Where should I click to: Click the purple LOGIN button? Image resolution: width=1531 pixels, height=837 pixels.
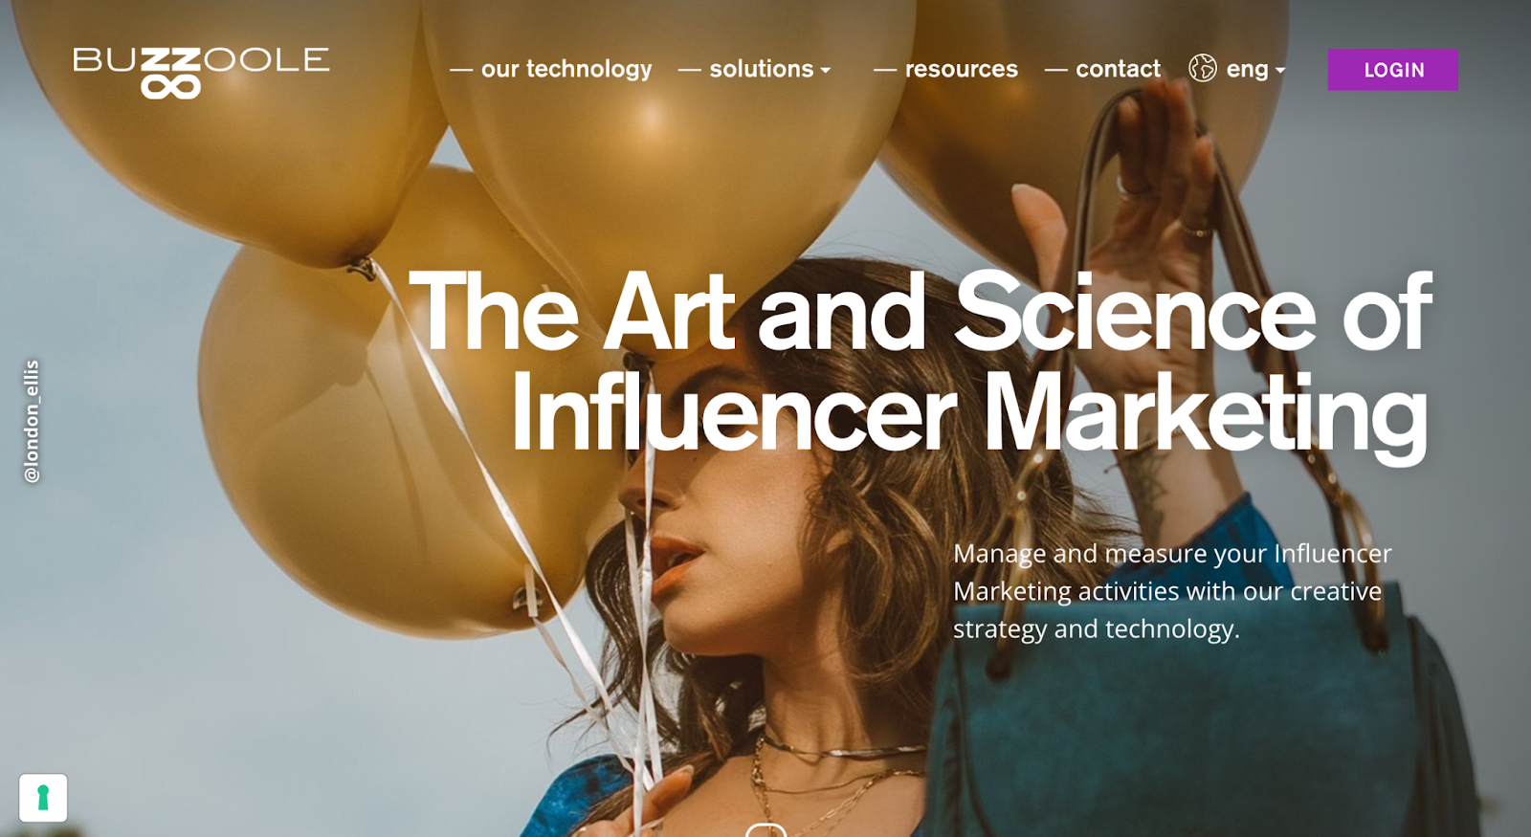click(1393, 70)
